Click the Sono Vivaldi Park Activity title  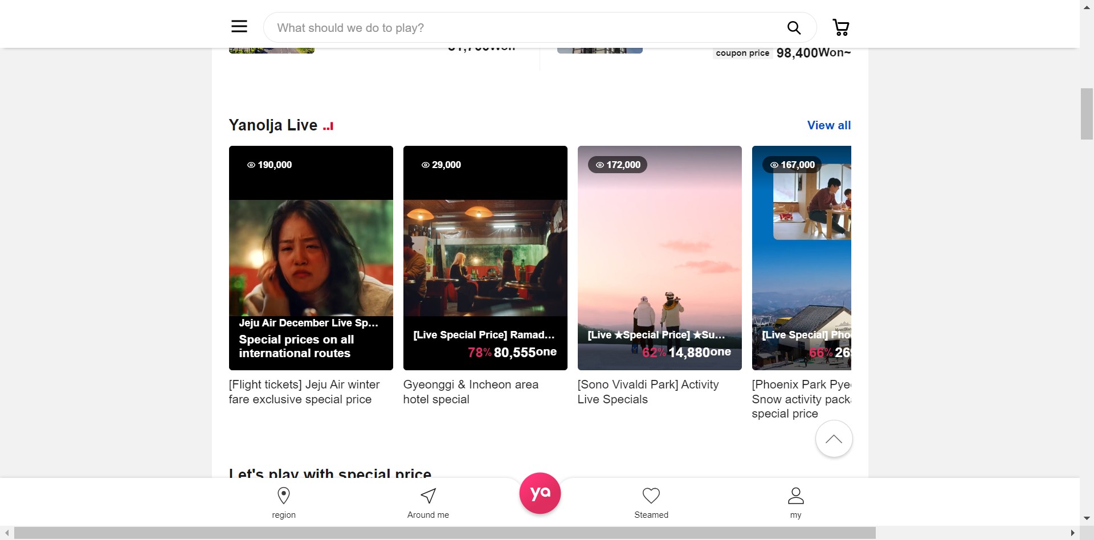[x=648, y=392]
